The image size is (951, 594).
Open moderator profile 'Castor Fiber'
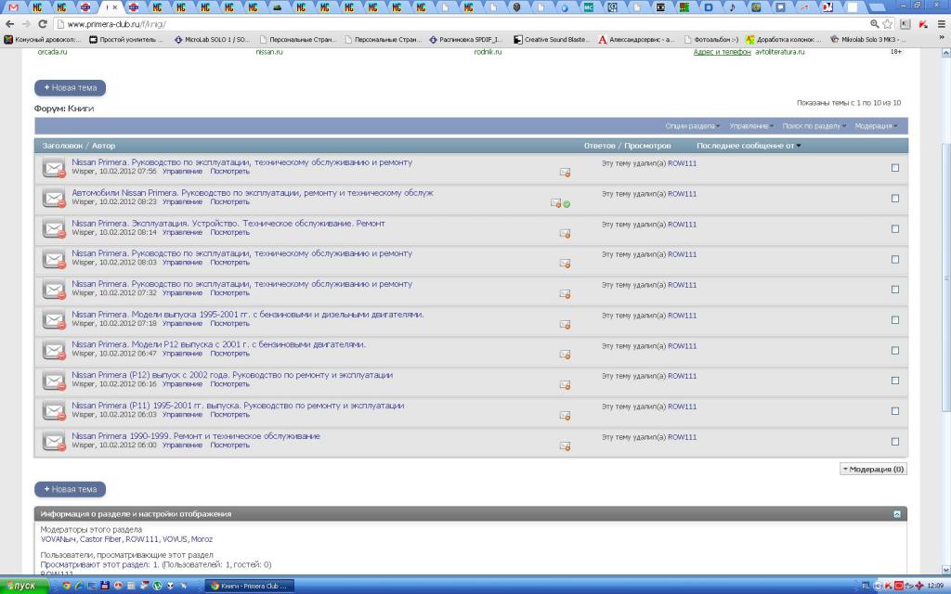100,539
